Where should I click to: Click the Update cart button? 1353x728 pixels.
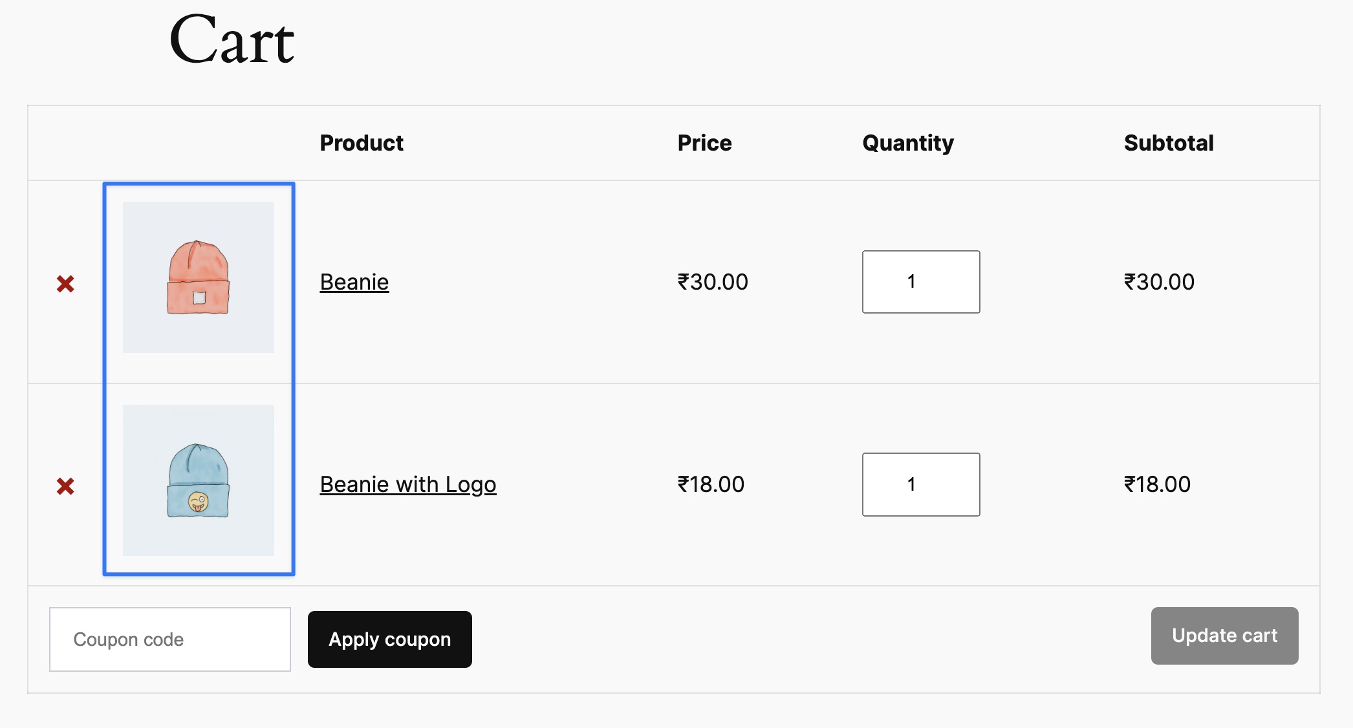pos(1225,636)
